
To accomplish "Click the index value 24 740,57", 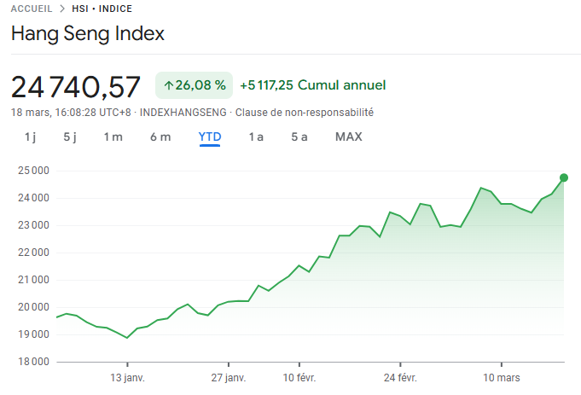I will pos(76,87).
